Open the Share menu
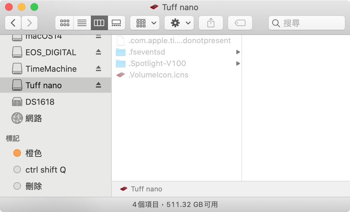 click(211, 23)
